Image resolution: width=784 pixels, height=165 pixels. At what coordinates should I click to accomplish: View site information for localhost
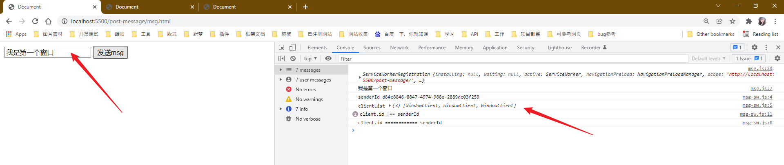coord(65,21)
